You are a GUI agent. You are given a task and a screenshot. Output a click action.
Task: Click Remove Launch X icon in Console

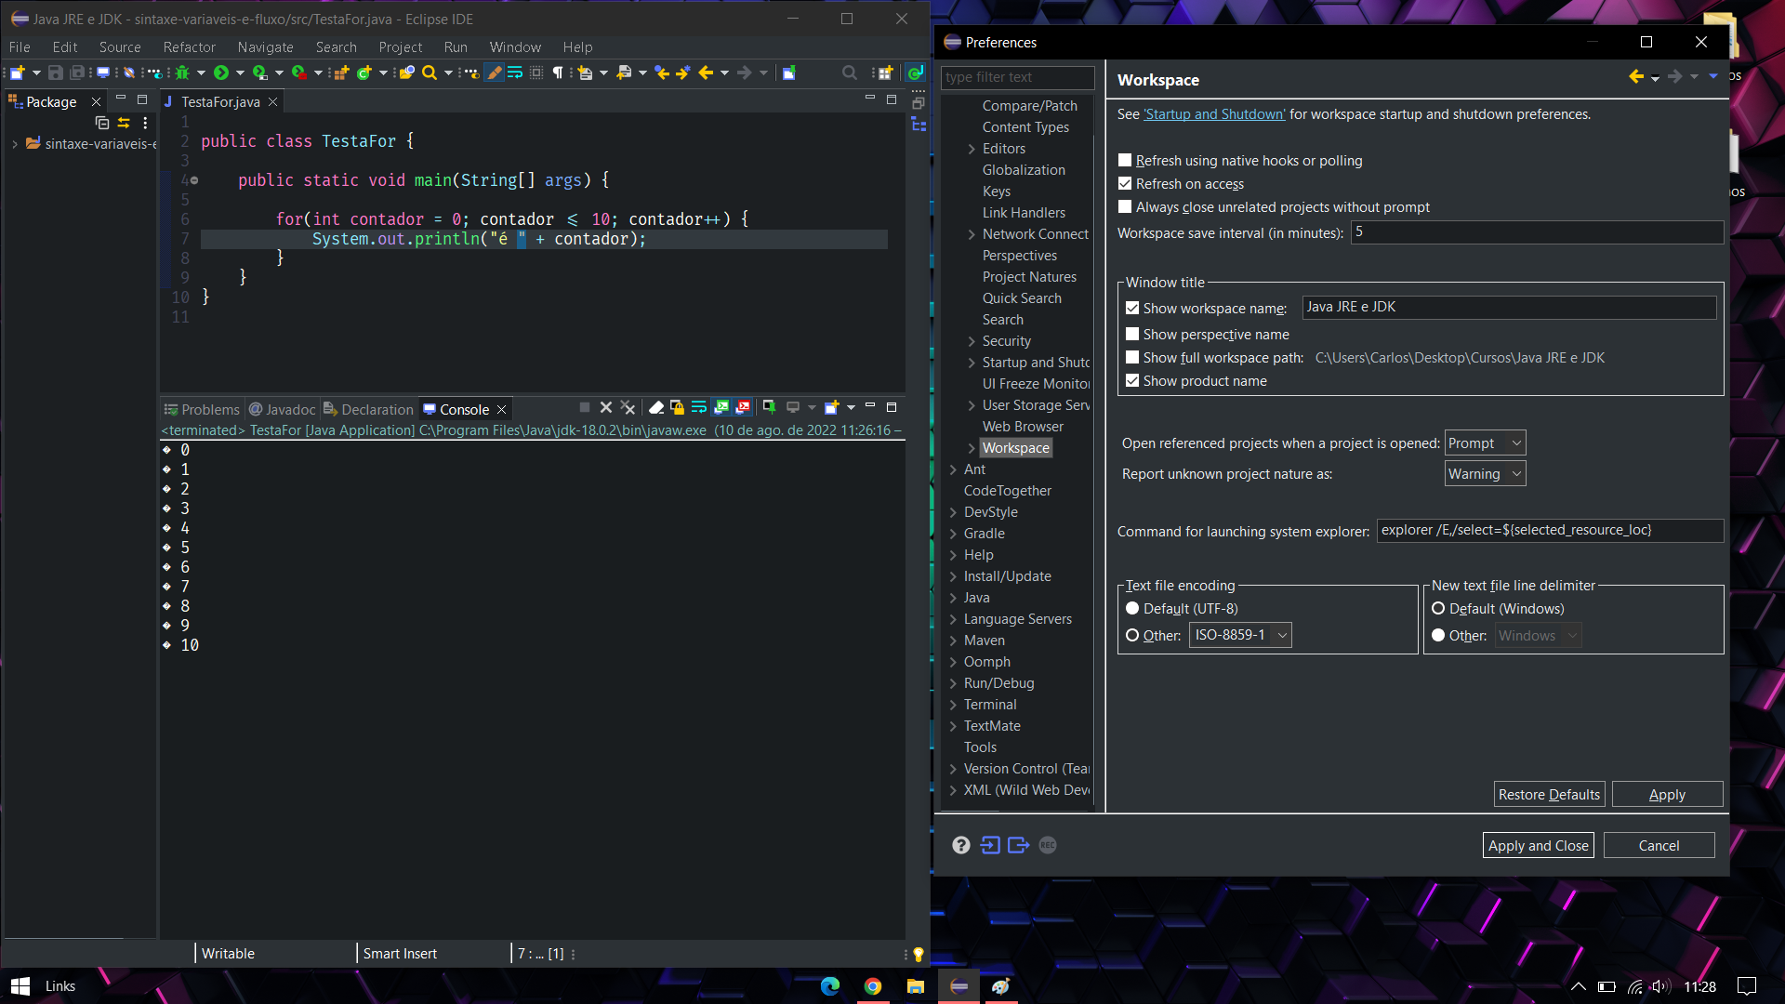point(606,407)
